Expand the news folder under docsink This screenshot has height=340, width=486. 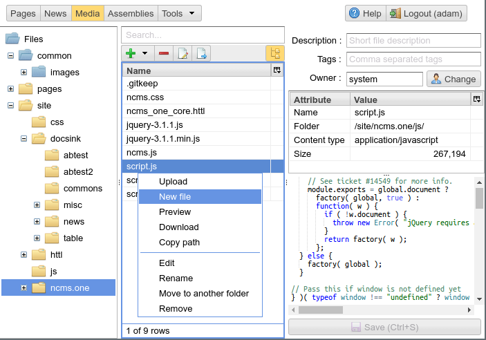tap(37, 222)
